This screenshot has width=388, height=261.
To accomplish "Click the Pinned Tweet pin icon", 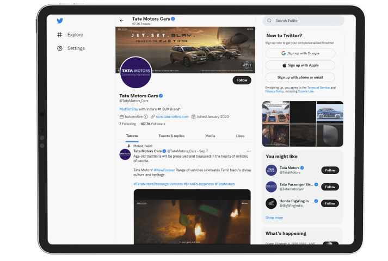I will point(128,146).
